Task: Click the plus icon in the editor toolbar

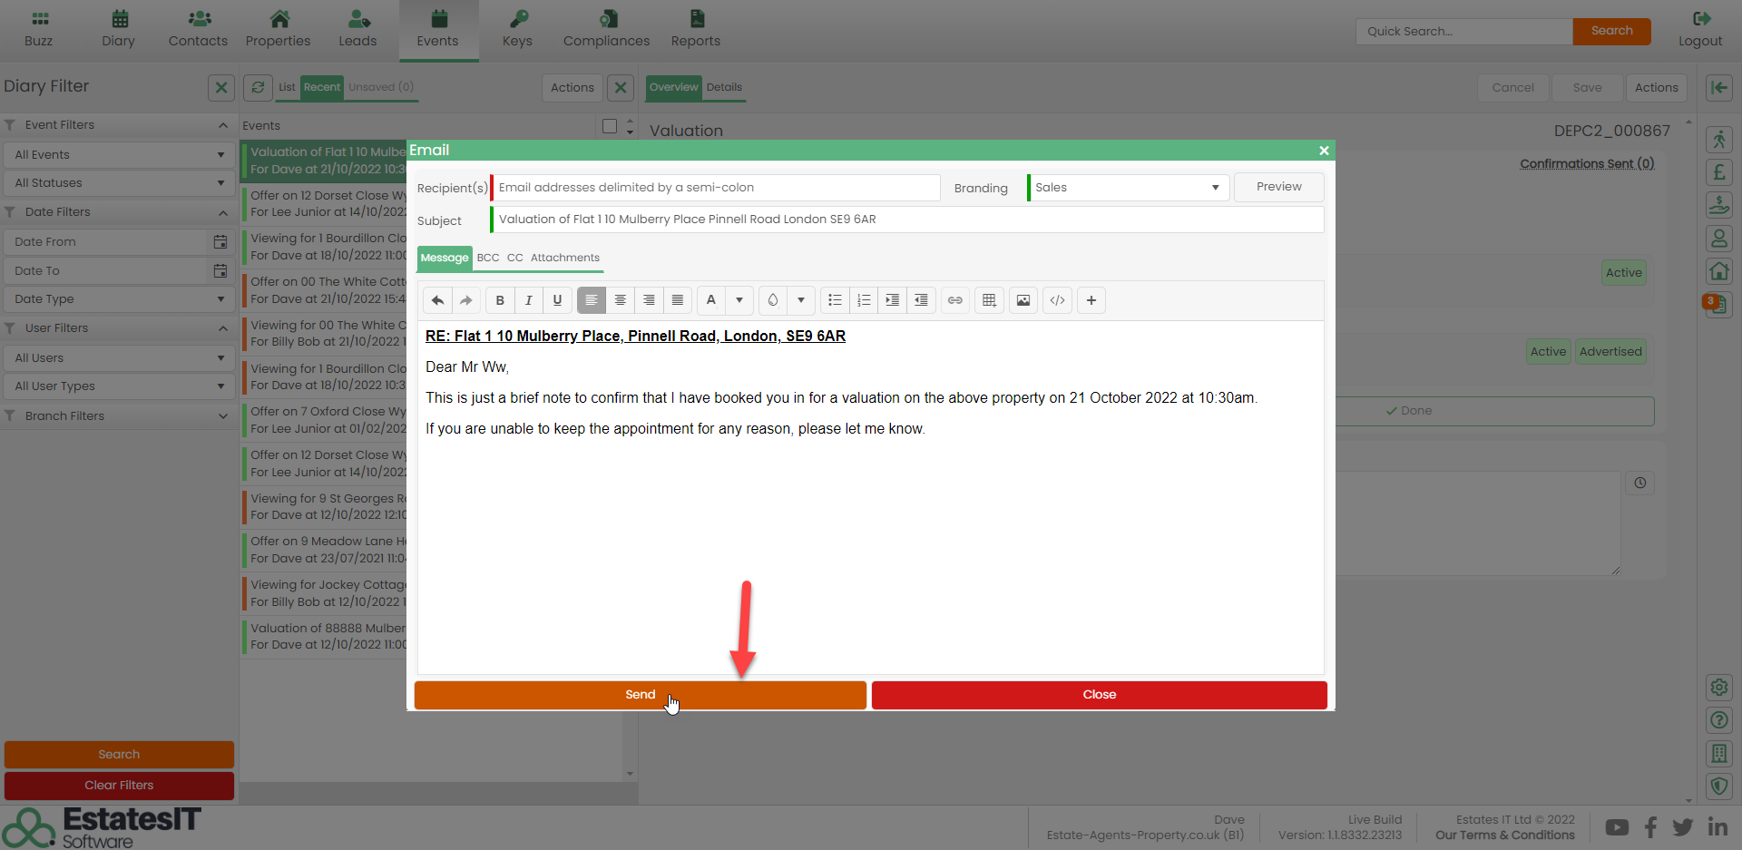Action: coord(1091,300)
